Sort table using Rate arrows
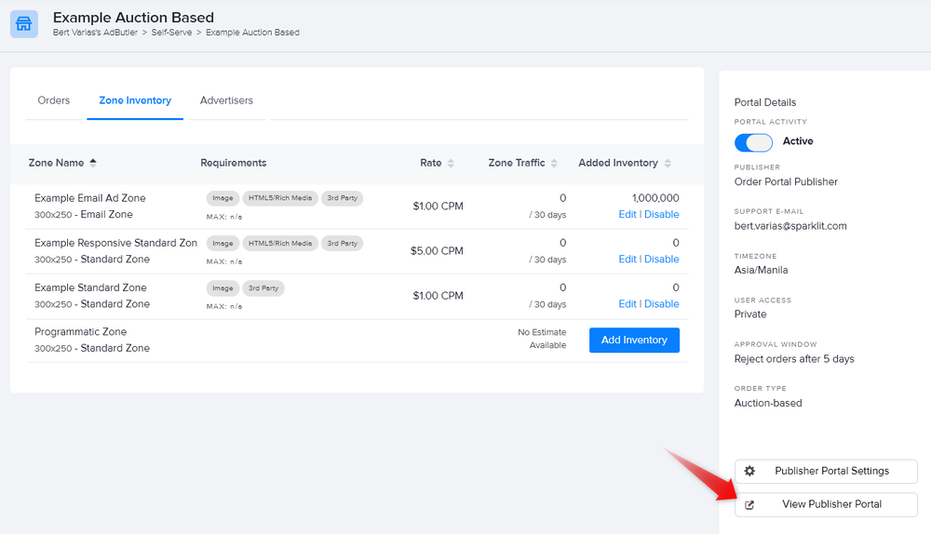The height and width of the screenshot is (534, 931). 451,163
